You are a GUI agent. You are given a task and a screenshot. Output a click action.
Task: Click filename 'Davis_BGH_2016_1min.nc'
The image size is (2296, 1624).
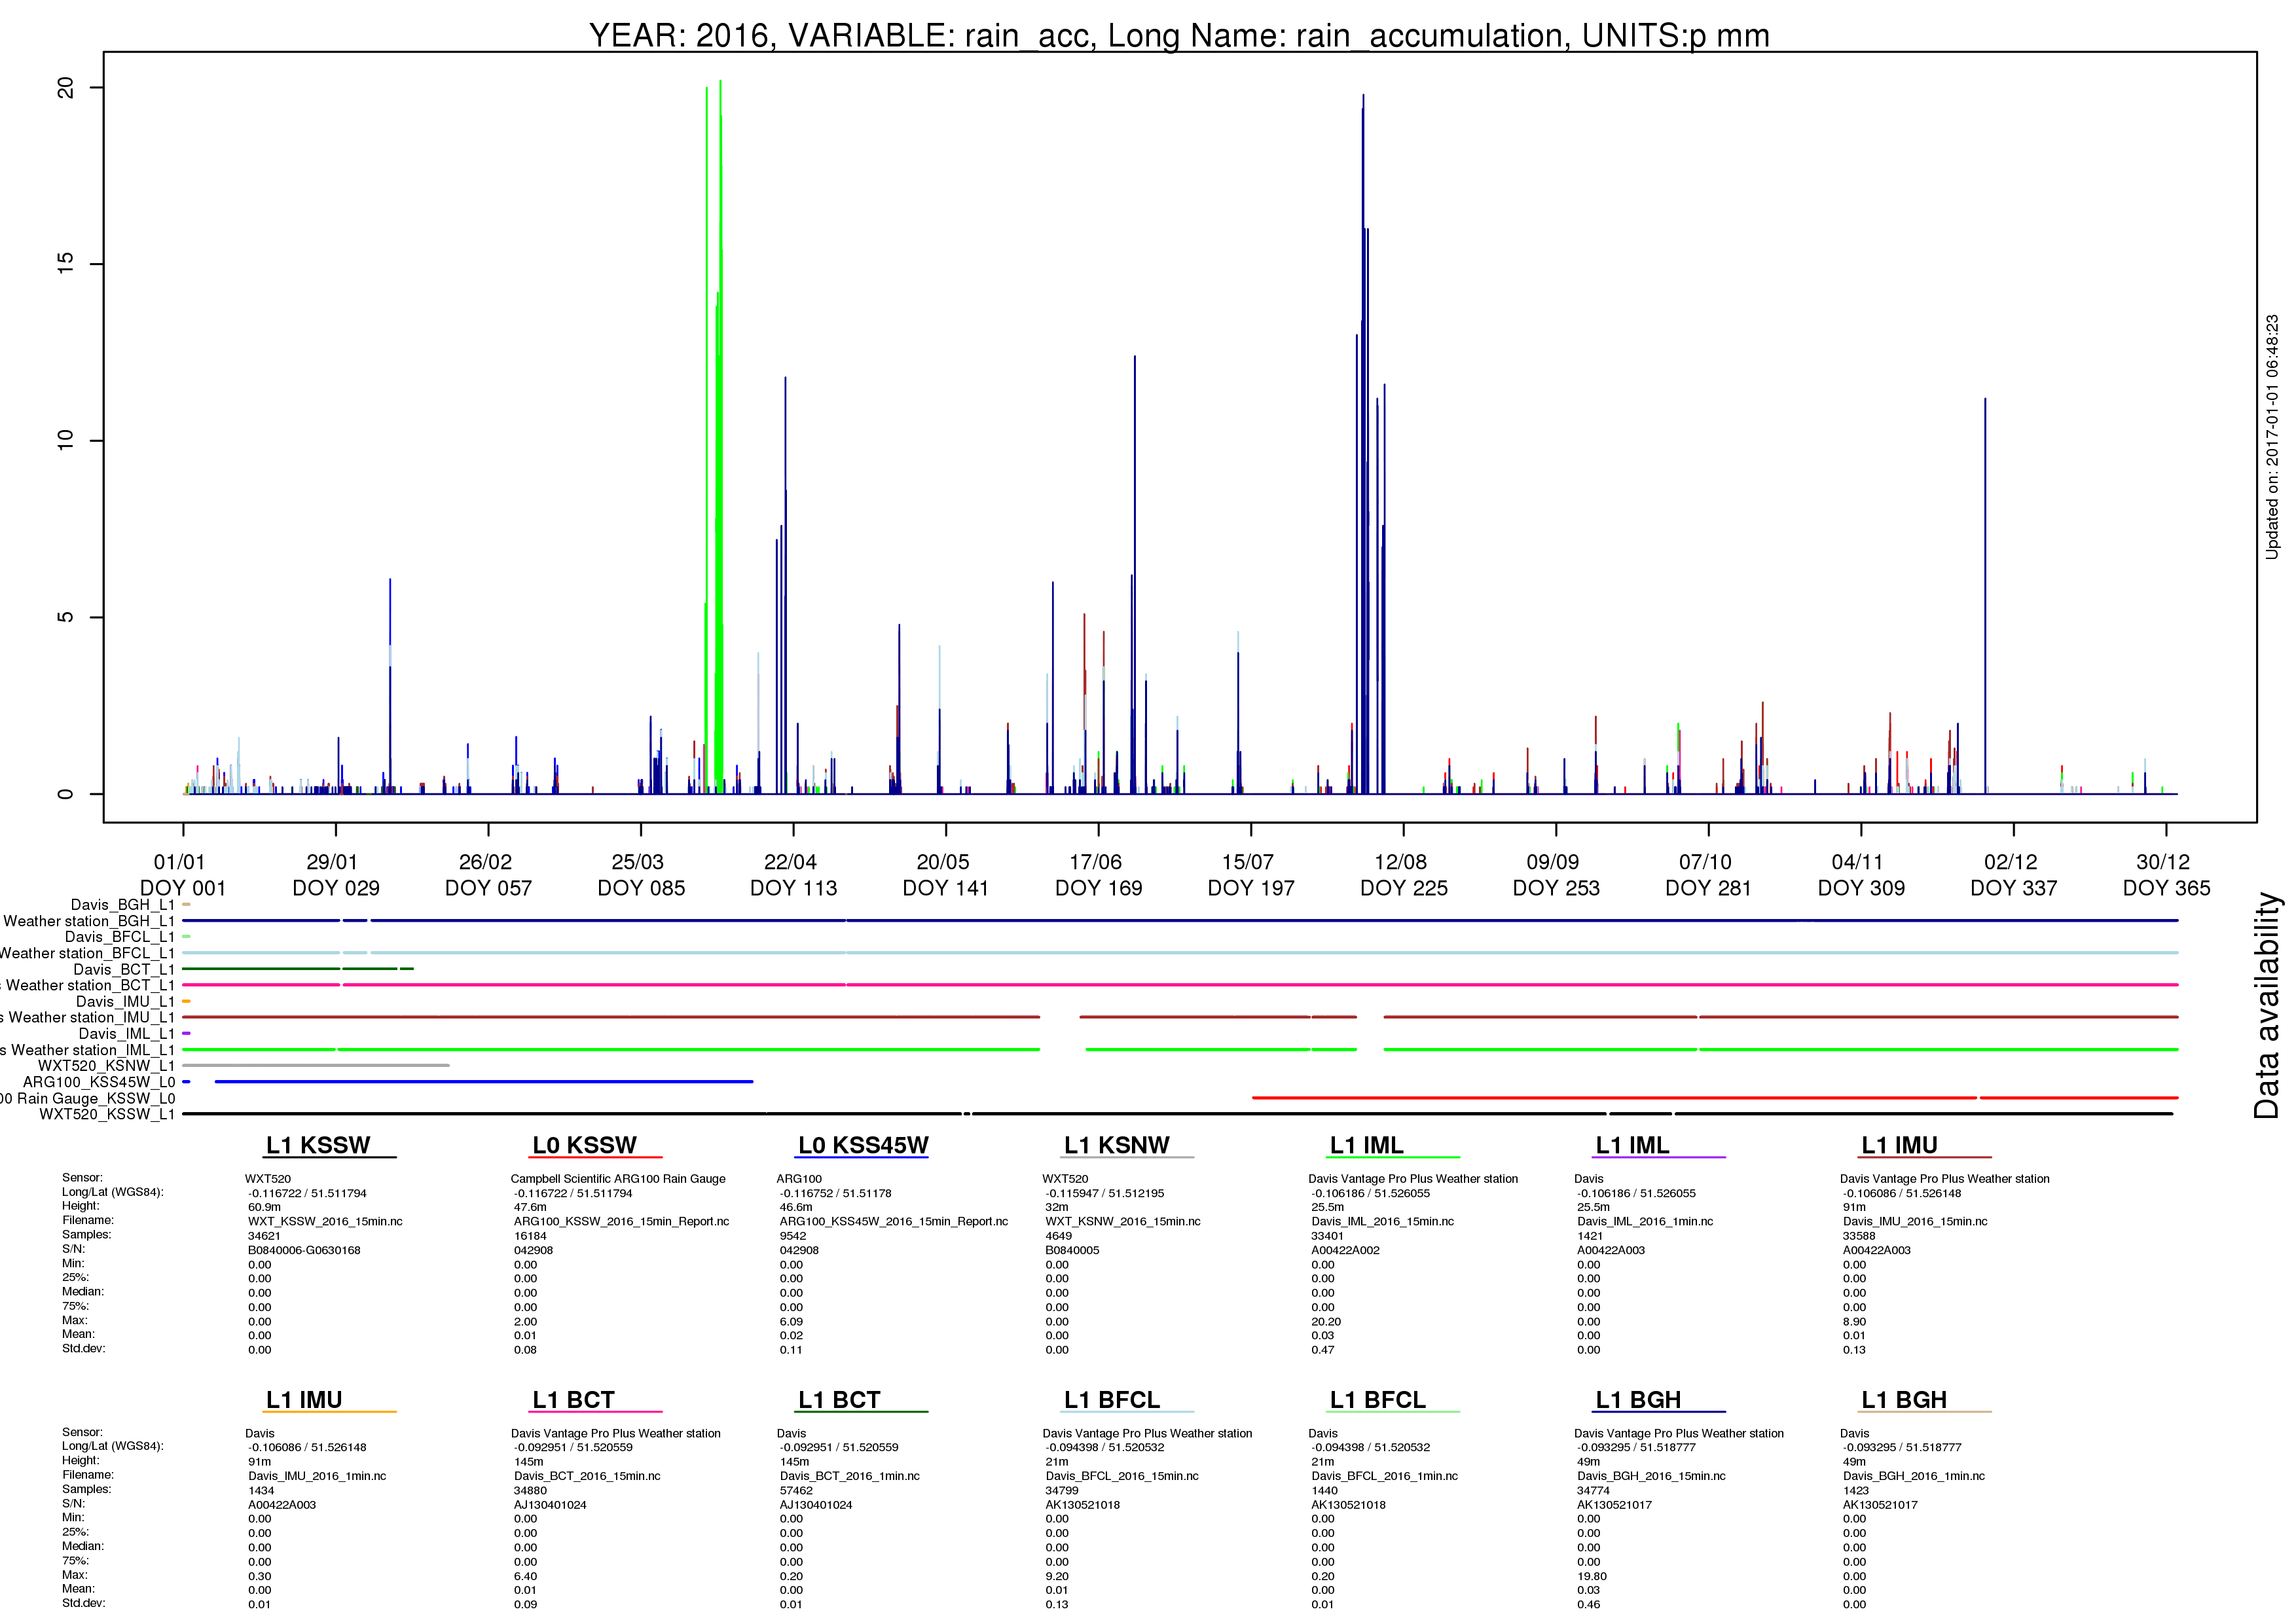[x=1914, y=1477]
